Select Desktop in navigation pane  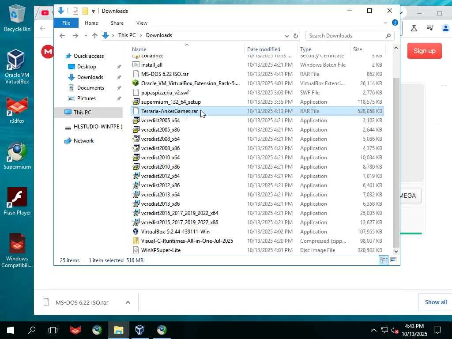point(87,67)
